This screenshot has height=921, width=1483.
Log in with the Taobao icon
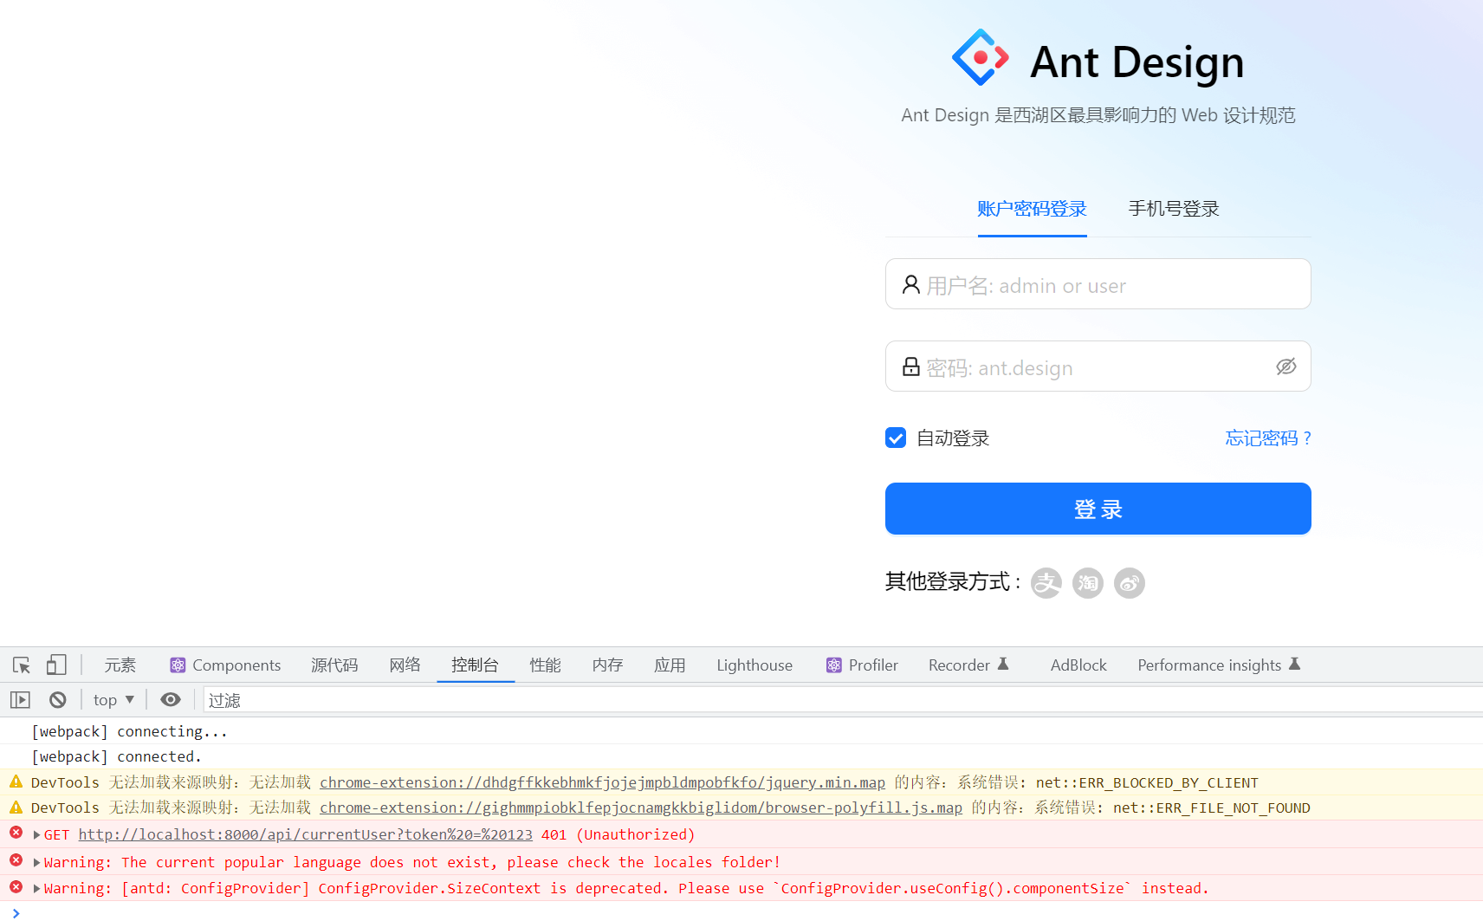[1088, 583]
